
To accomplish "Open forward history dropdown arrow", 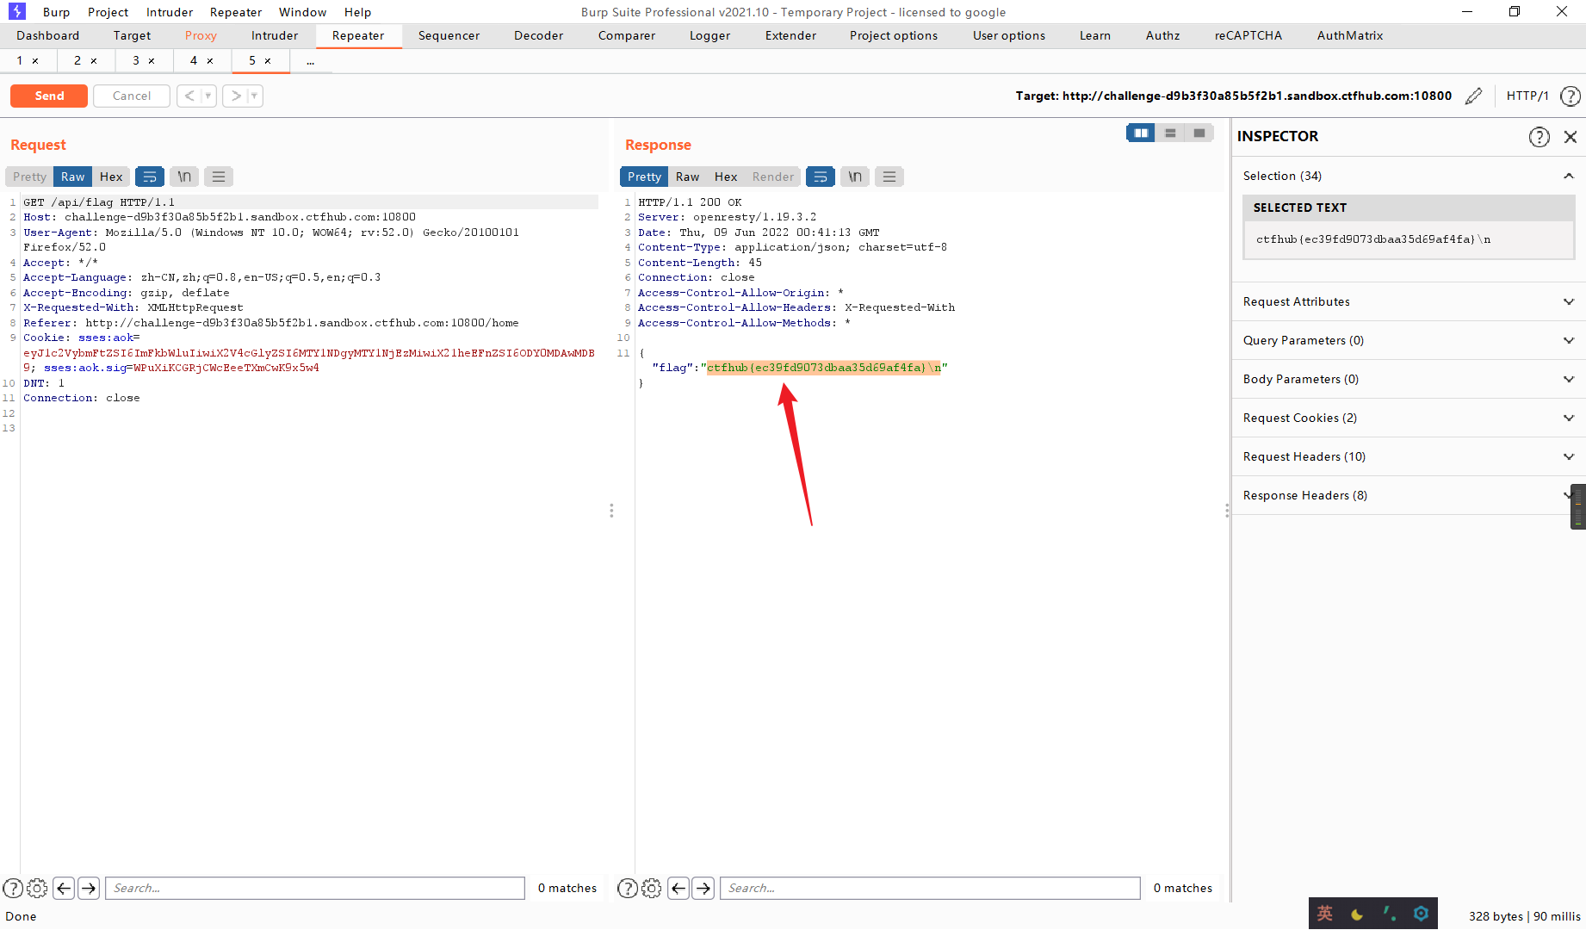I will pyautogui.click(x=254, y=96).
